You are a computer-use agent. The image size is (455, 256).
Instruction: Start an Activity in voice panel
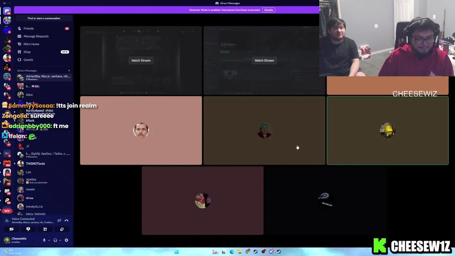(45, 229)
